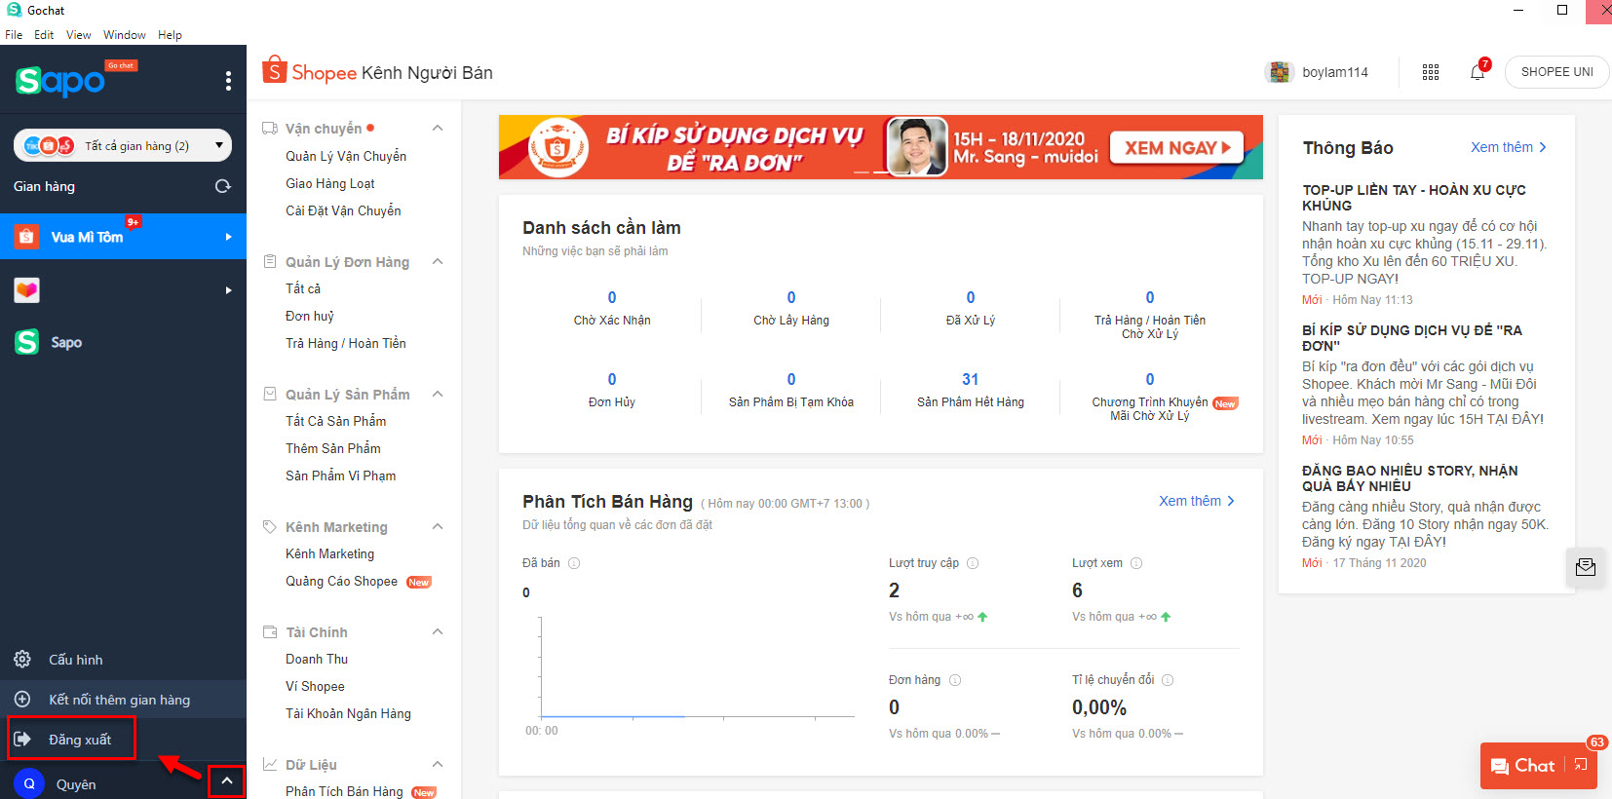Viewport: 1612px width, 799px height.
Task: Click the info icon next to Lượt truy cập
Action: point(973,563)
